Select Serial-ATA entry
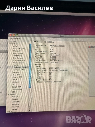Viewport: 95px width, 127px height. coord(17,87)
